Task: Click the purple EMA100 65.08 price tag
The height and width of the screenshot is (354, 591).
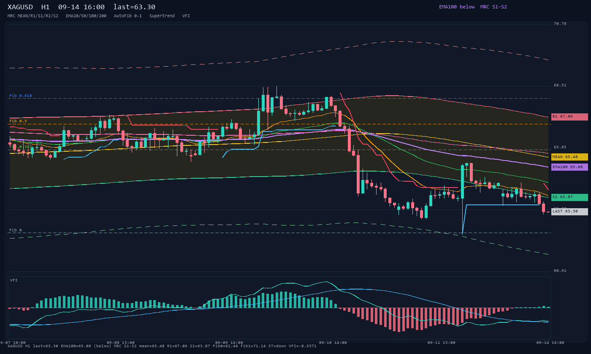Action: tap(569, 167)
